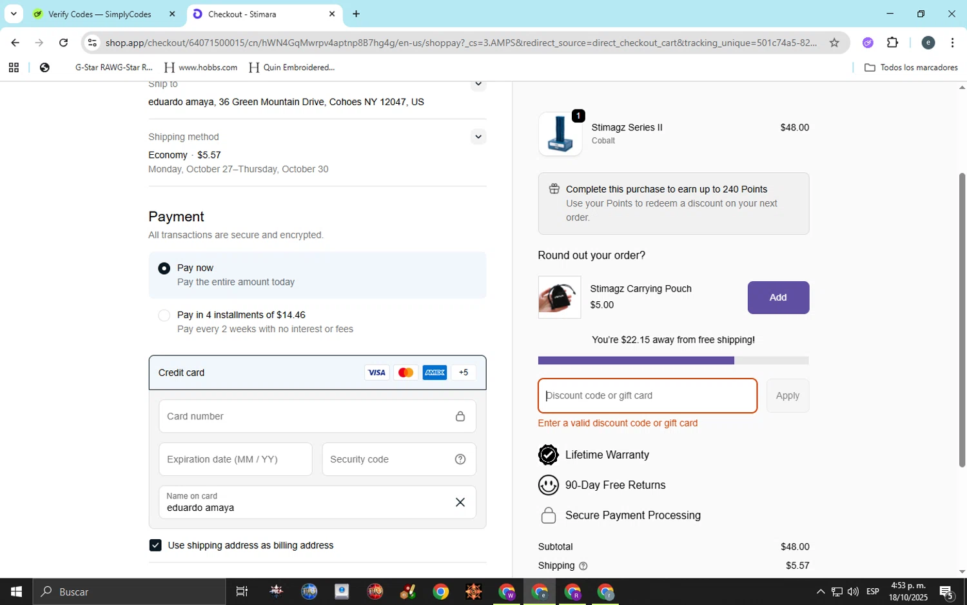Focus the Security code field
This screenshot has height=605, width=967.
(399, 459)
